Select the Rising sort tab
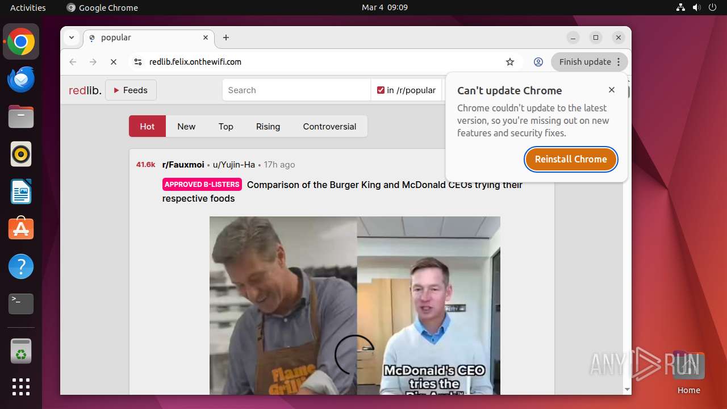The height and width of the screenshot is (409, 727). tap(268, 126)
